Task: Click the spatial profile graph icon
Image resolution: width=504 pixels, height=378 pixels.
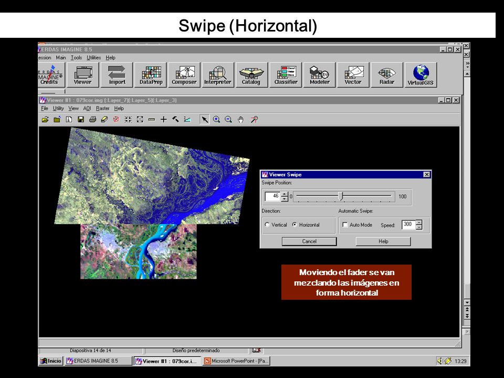Action: [x=187, y=120]
